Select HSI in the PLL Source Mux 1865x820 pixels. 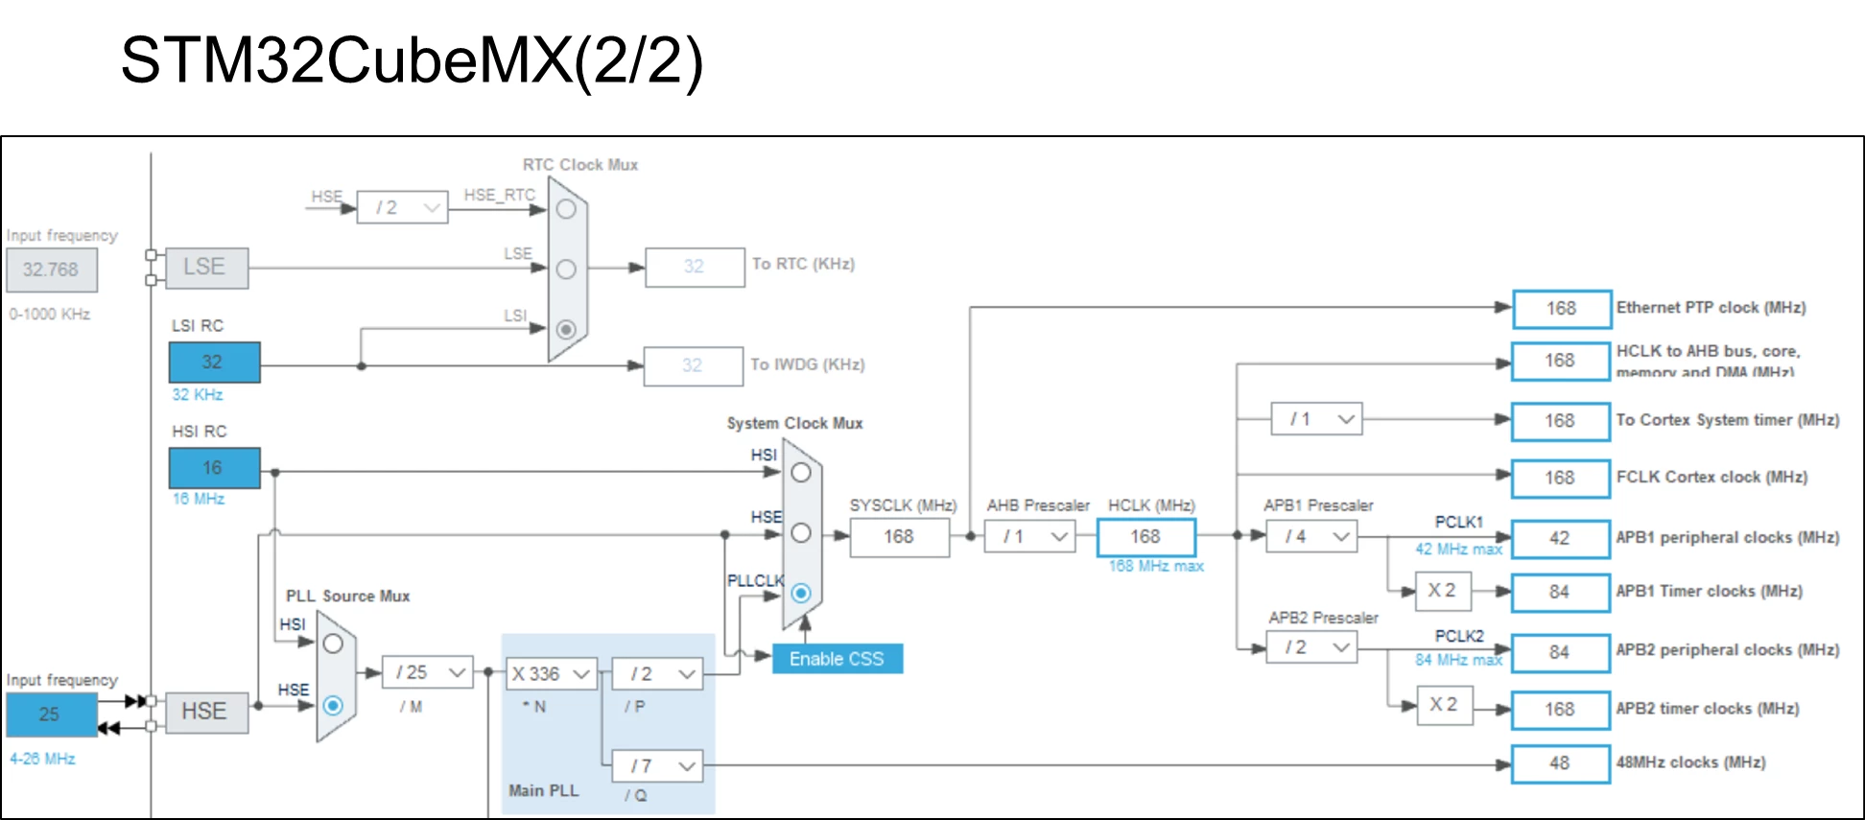(x=333, y=644)
